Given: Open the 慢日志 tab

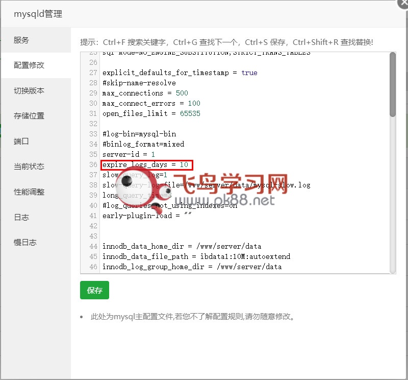Looking at the screenshot, I should (25, 243).
